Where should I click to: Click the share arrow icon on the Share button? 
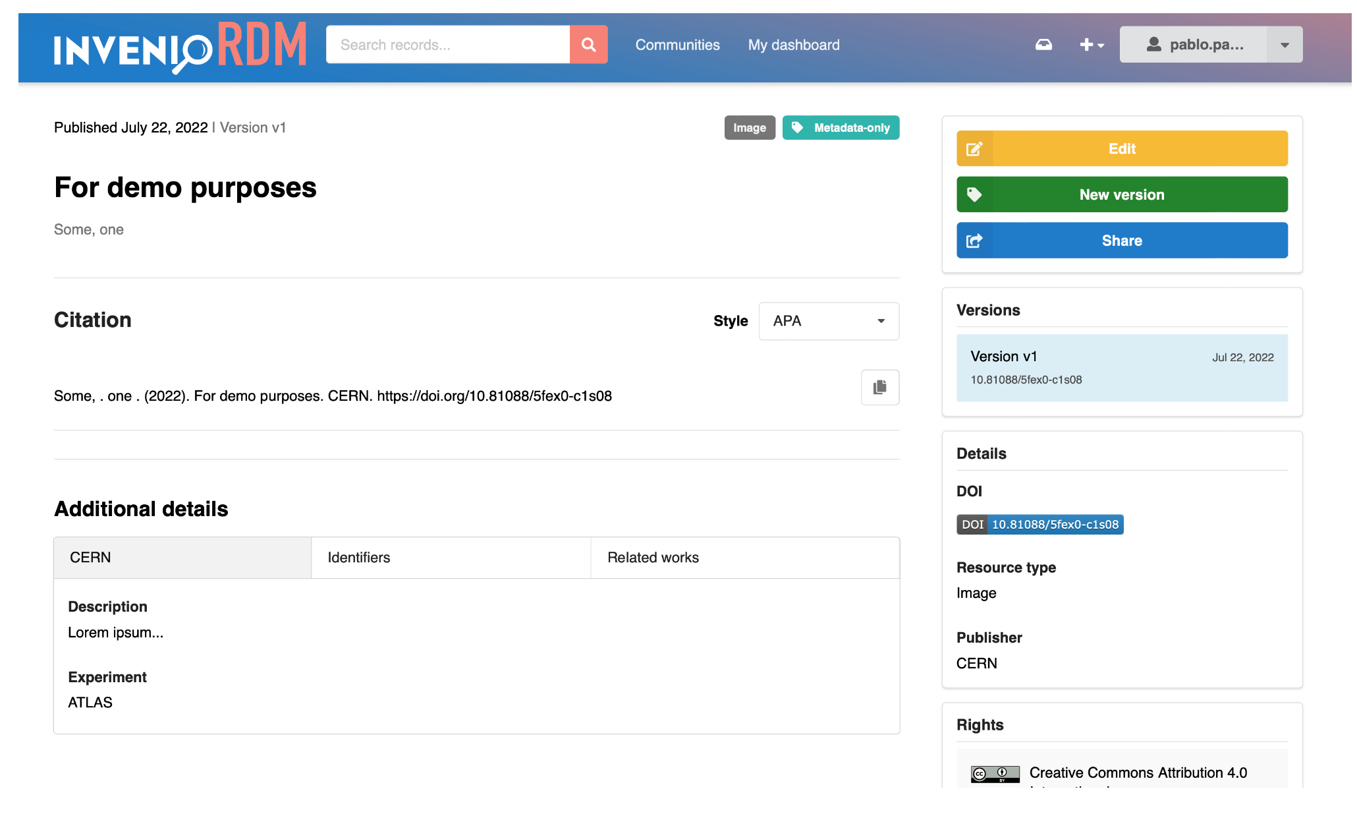point(975,240)
